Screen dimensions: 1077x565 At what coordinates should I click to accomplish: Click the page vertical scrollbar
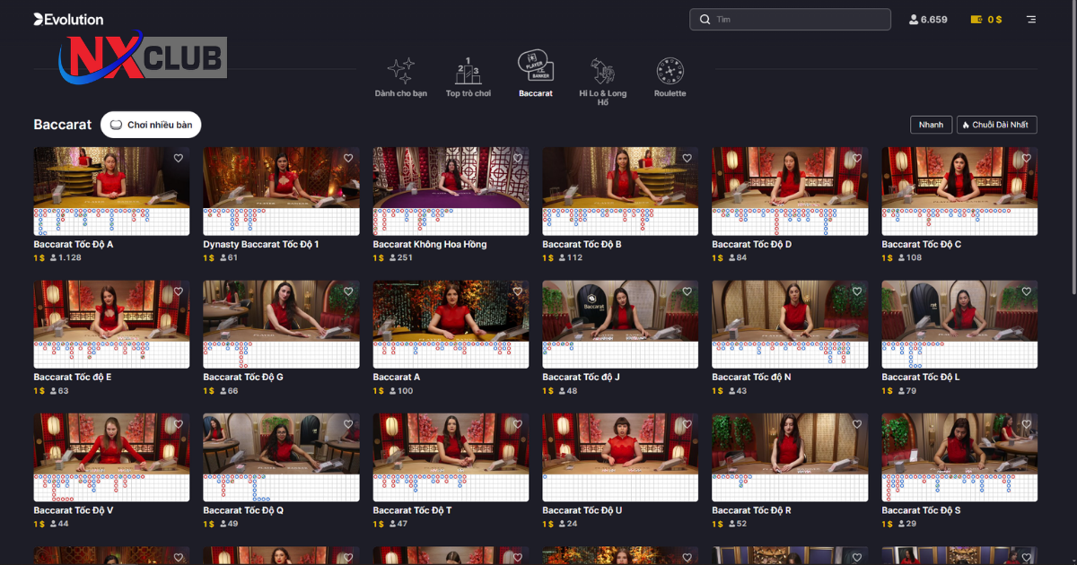pos(1073,148)
